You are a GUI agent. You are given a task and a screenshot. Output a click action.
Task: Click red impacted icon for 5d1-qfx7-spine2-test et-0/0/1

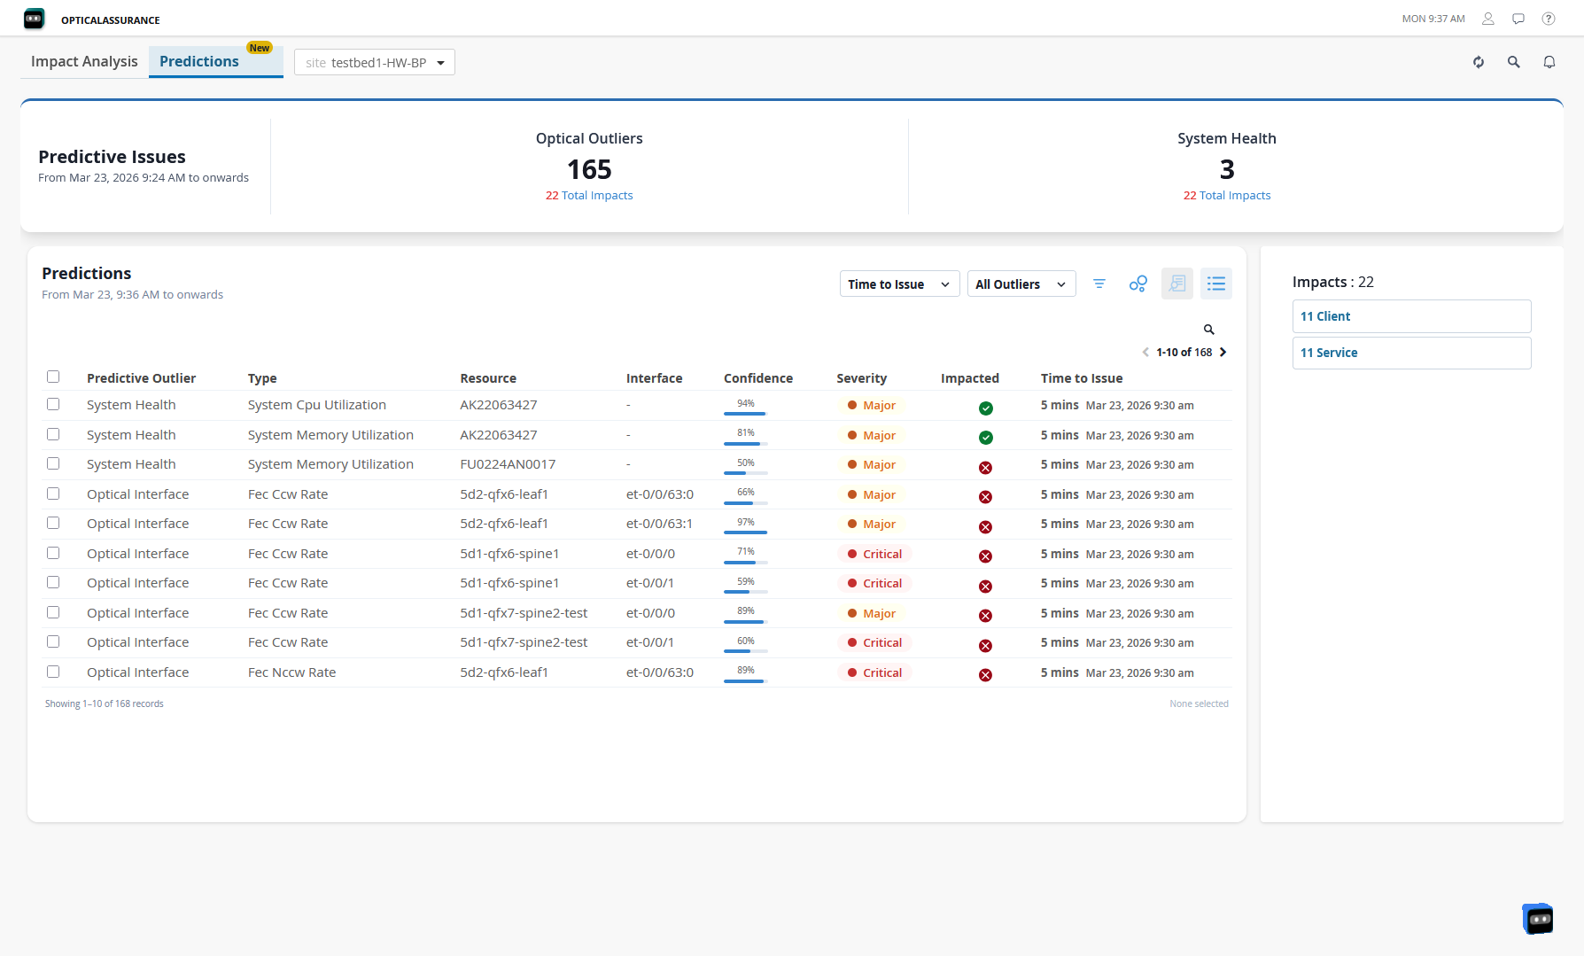coord(985,646)
